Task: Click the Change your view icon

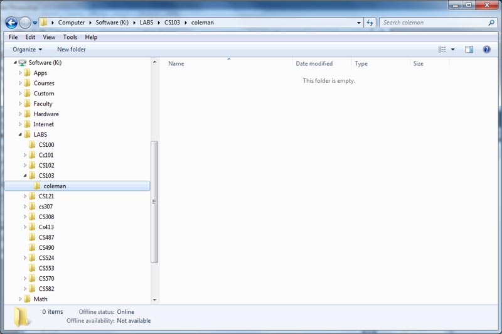Action: click(442, 50)
